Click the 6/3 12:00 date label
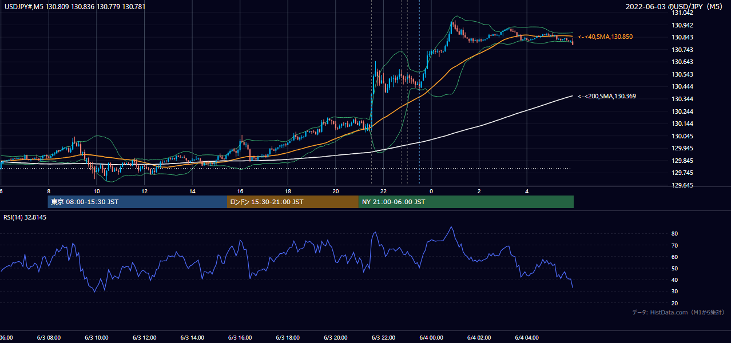The image size is (731, 343). pos(144,337)
